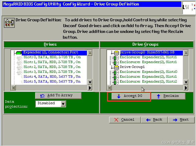Click Drive Groups list scroll-to-top arrow
The height and width of the screenshot is (146, 196).
coord(186,53)
